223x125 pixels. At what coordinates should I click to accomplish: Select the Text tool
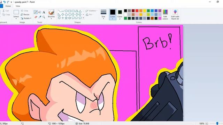click(x=44, y=12)
